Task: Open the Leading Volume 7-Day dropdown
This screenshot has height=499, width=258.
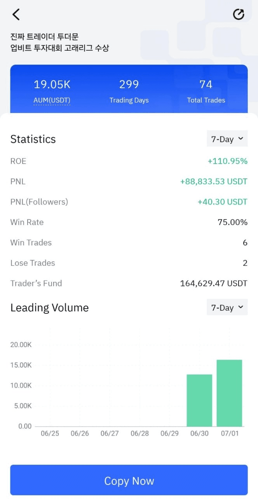Action: (x=227, y=308)
